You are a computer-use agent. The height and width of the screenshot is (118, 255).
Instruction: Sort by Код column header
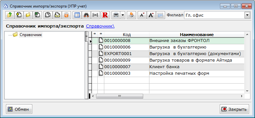[x=127, y=34]
